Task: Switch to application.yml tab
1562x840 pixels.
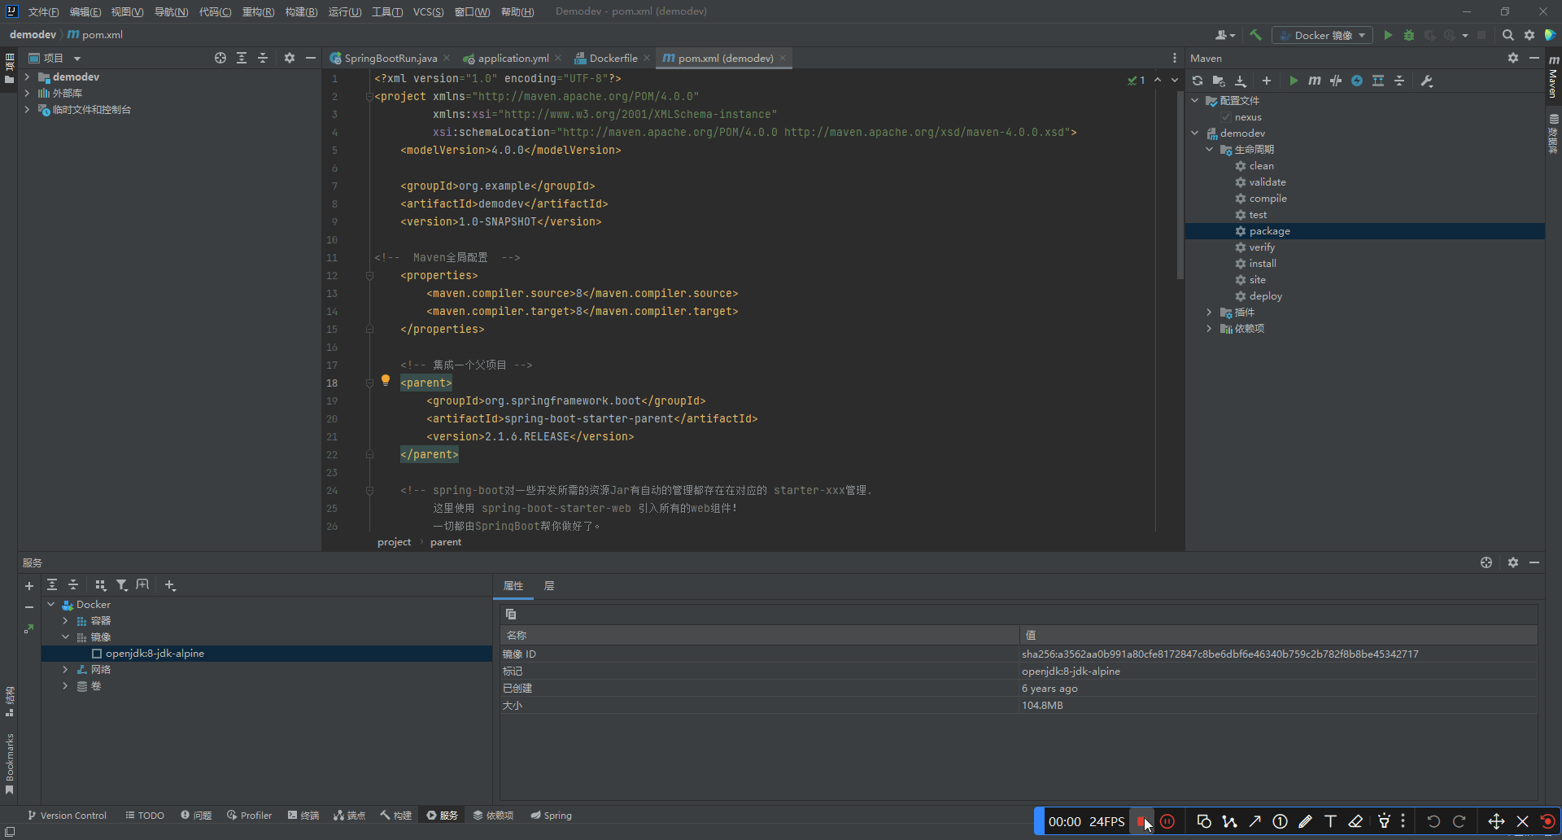Action: click(513, 58)
